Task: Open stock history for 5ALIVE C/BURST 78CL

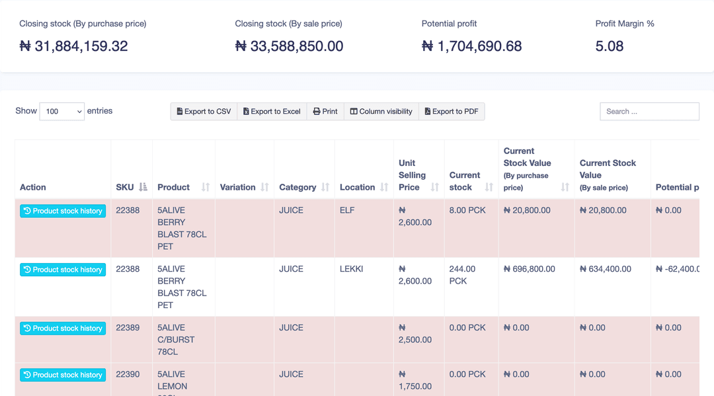Action: pos(63,328)
